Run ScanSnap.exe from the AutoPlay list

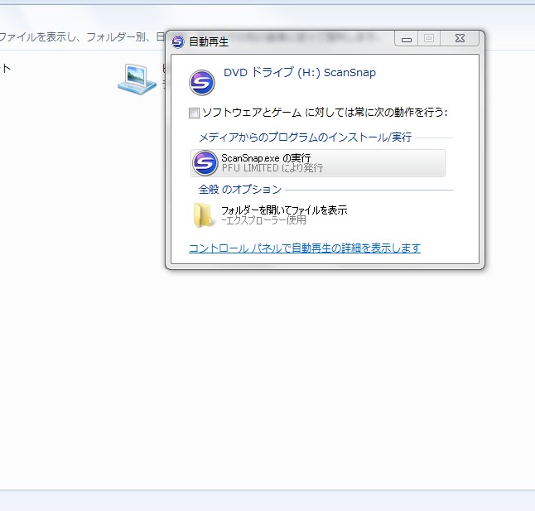point(318,163)
